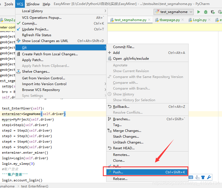Image resolution: width=222 pixels, height=188 pixels.
Task: Close the test_segmahome.py editor tab
Action: pos(149,20)
